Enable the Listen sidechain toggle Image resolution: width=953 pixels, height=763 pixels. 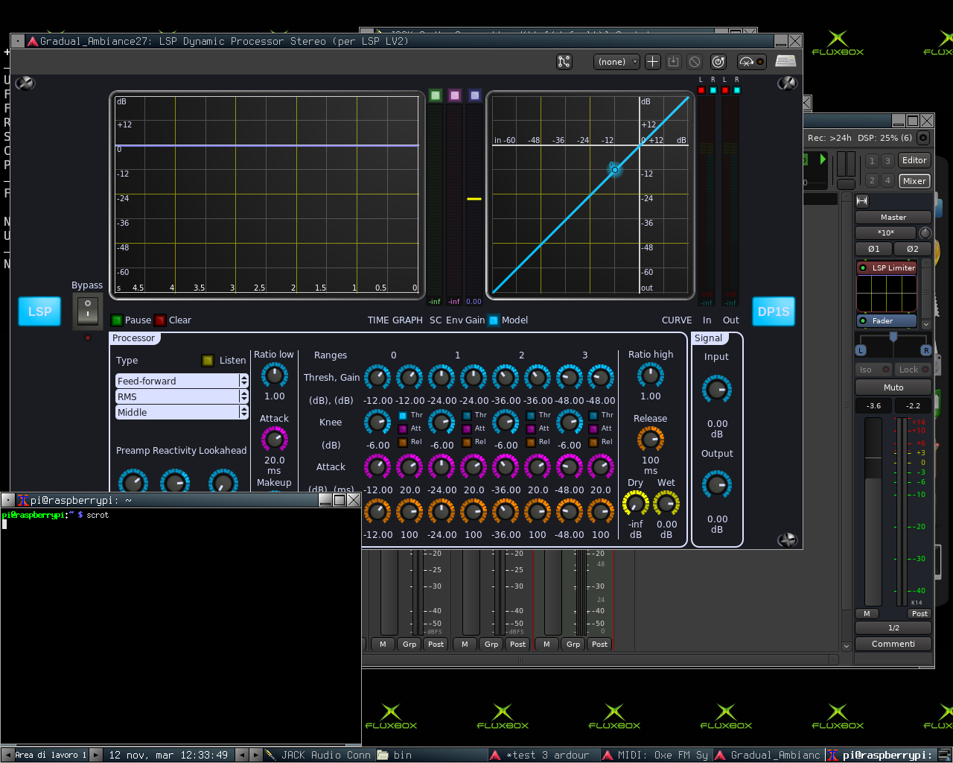click(x=208, y=361)
